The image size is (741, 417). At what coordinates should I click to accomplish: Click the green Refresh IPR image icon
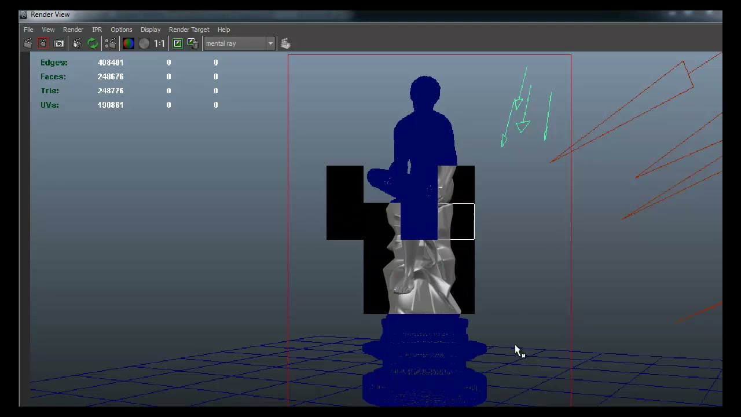tap(93, 43)
